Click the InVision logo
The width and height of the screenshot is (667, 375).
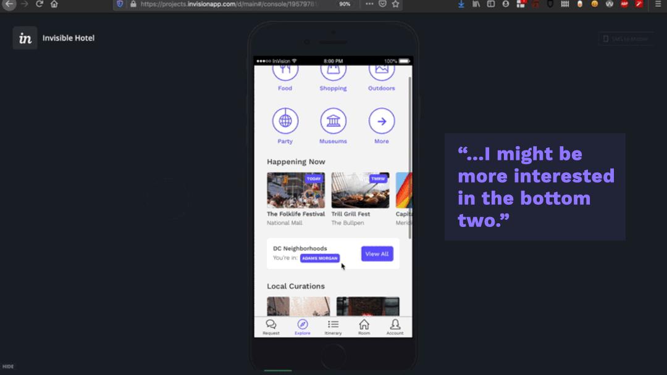pos(25,38)
